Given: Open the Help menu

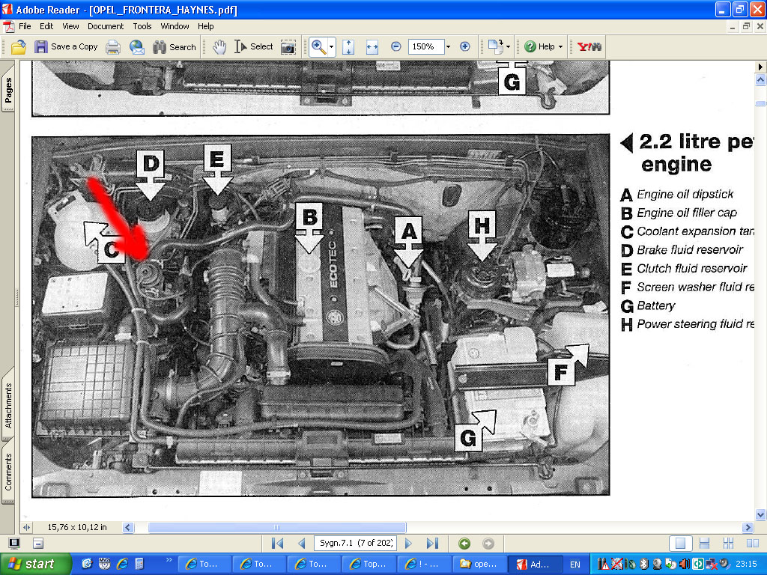Looking at the screenshot, I should pyautogui.click(x=206, y=26).
